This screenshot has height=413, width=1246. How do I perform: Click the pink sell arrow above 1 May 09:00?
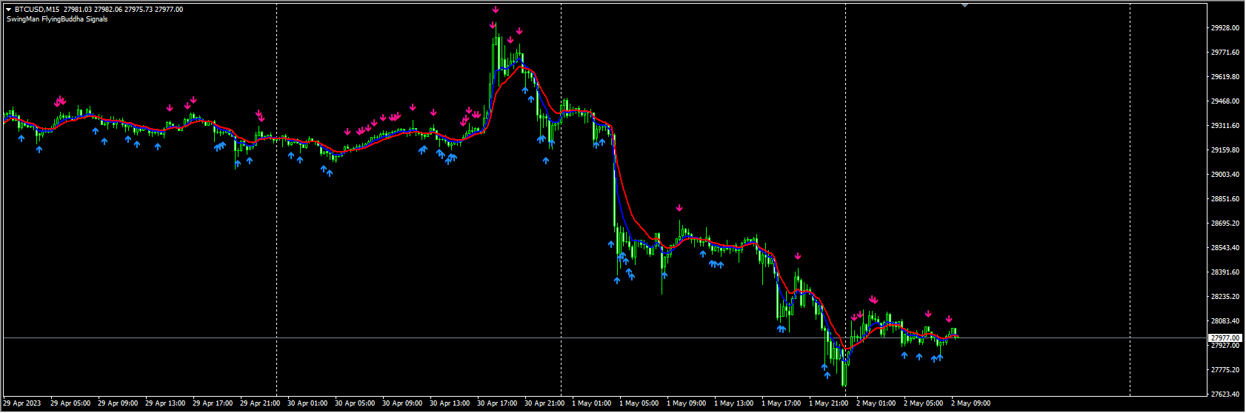679,208
